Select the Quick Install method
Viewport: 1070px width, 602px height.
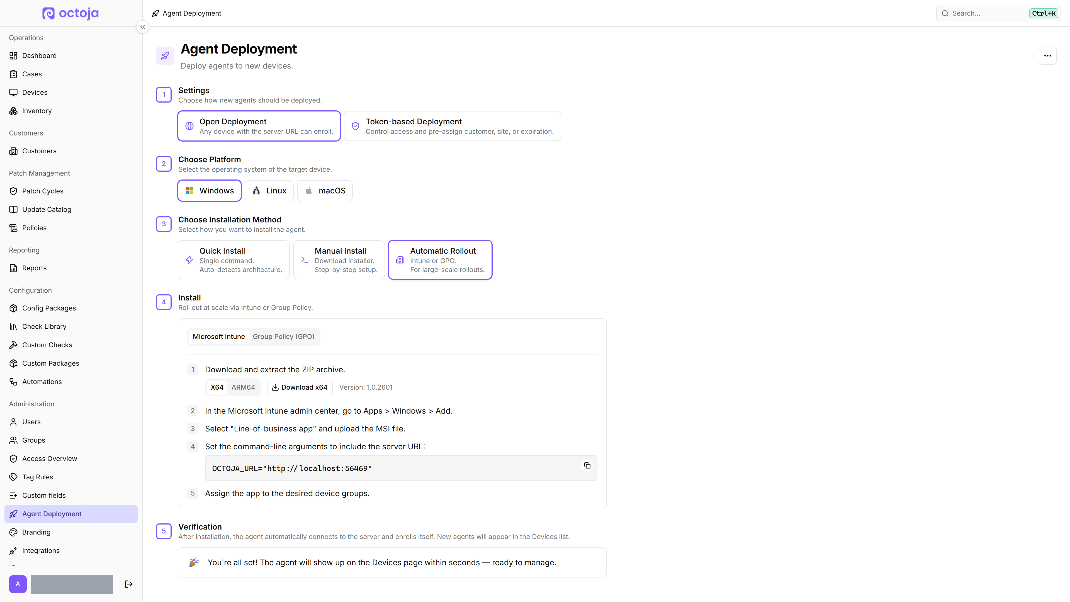tap(234, 260)
